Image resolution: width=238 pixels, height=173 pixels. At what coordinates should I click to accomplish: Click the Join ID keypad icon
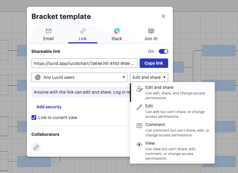(x=151, y=31)
